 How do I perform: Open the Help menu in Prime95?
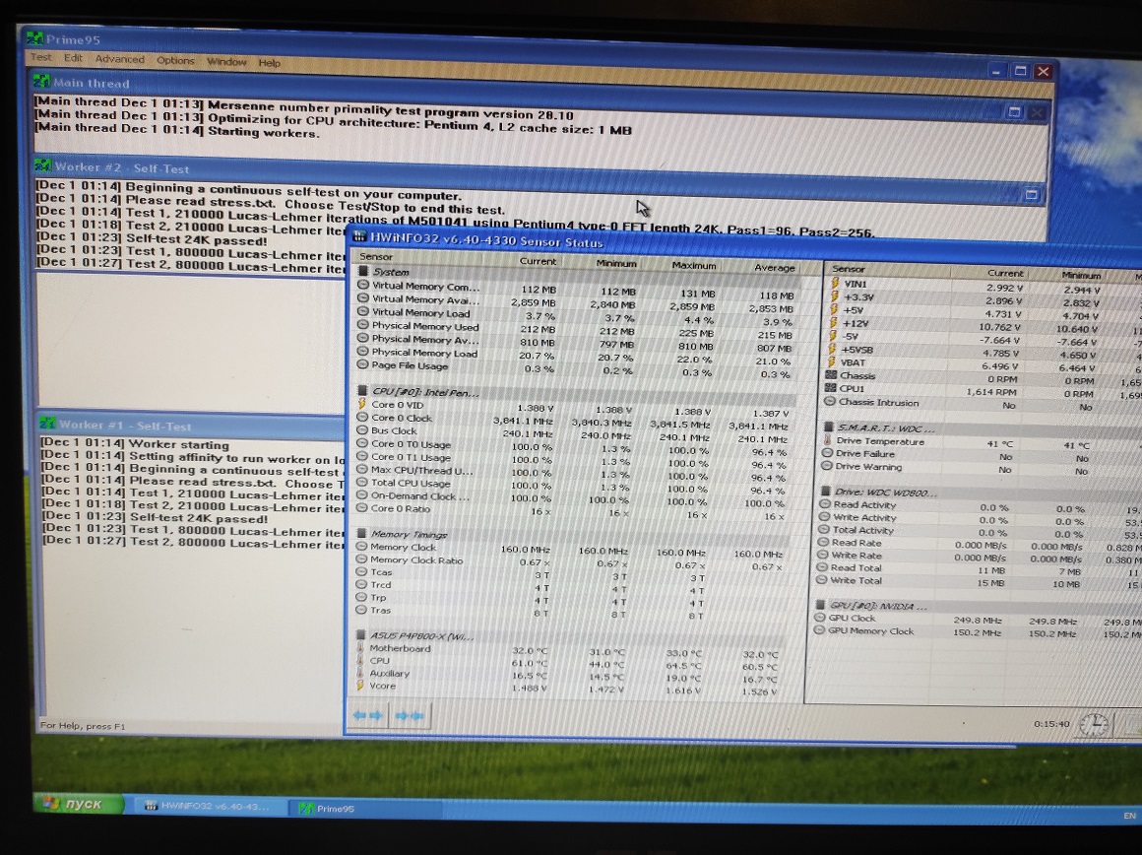pyautogui.click(x=270, y=63)
